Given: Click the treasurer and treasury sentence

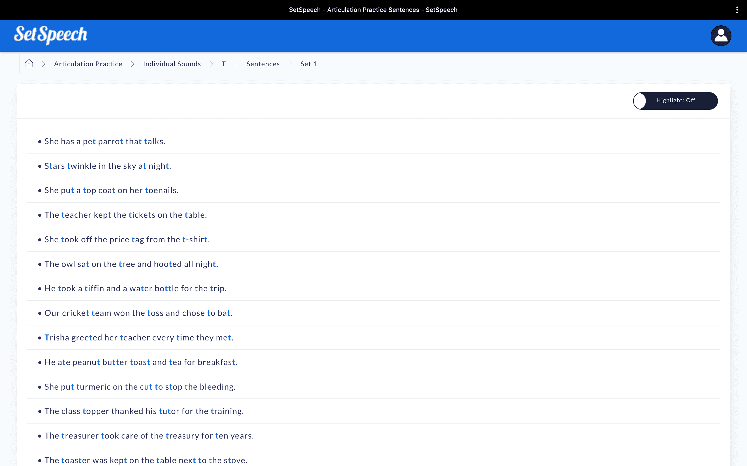Looking at the screenshot, I should pos(149,436).
